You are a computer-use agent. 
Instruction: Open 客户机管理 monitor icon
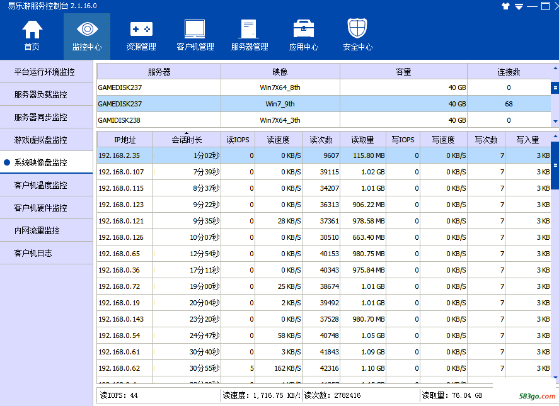pos(195,29)
